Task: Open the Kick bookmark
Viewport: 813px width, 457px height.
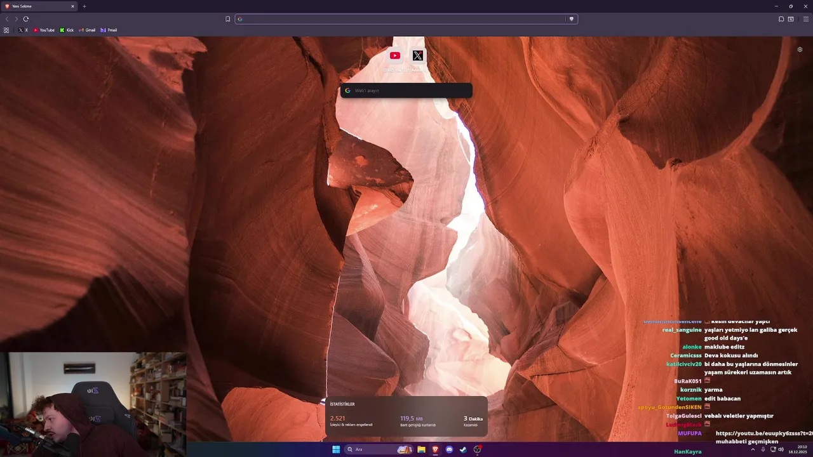Action: (x=67, y=30)
